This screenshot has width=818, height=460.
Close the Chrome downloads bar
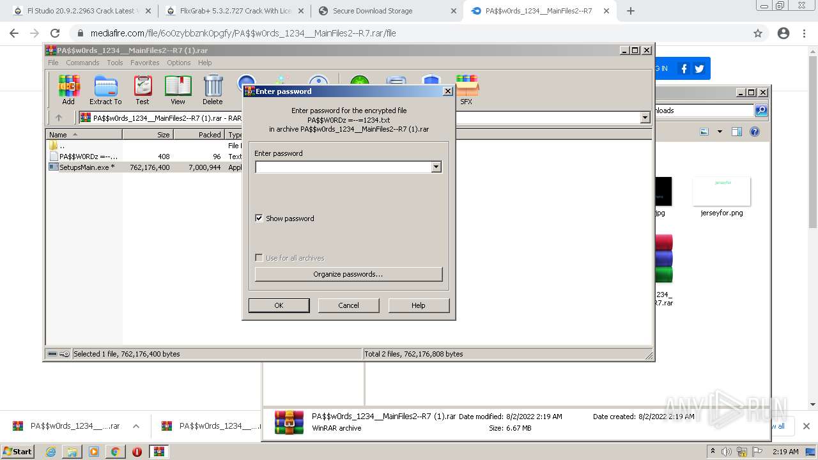(x=806, y=426)
